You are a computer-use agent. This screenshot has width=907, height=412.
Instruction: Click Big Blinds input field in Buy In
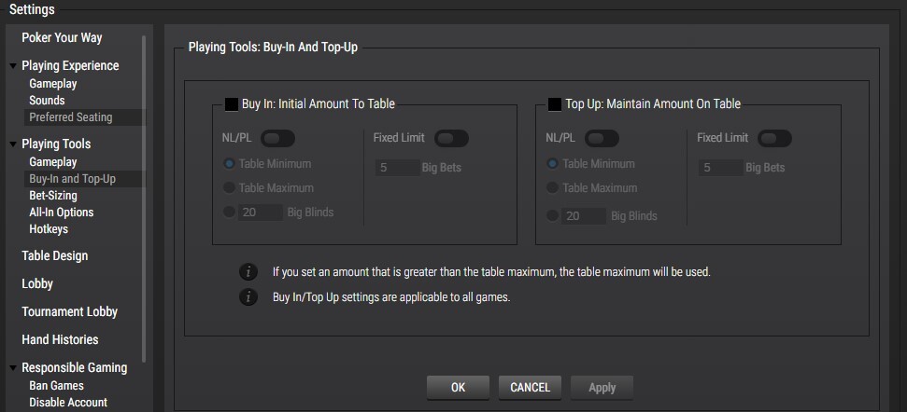coord(261,213)
